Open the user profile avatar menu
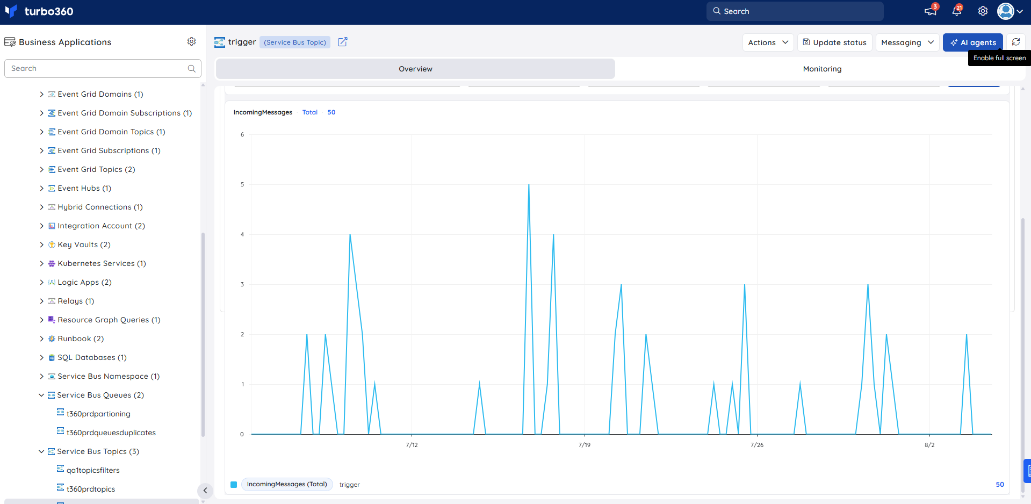The image size is (1031, 504). point(1010,11)
